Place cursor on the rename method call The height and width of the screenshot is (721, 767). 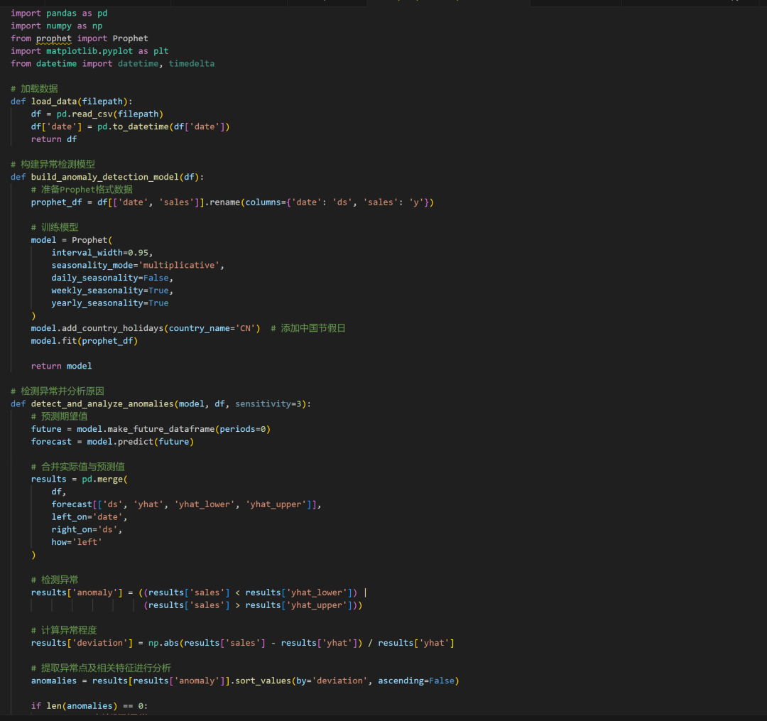point(225,202)
